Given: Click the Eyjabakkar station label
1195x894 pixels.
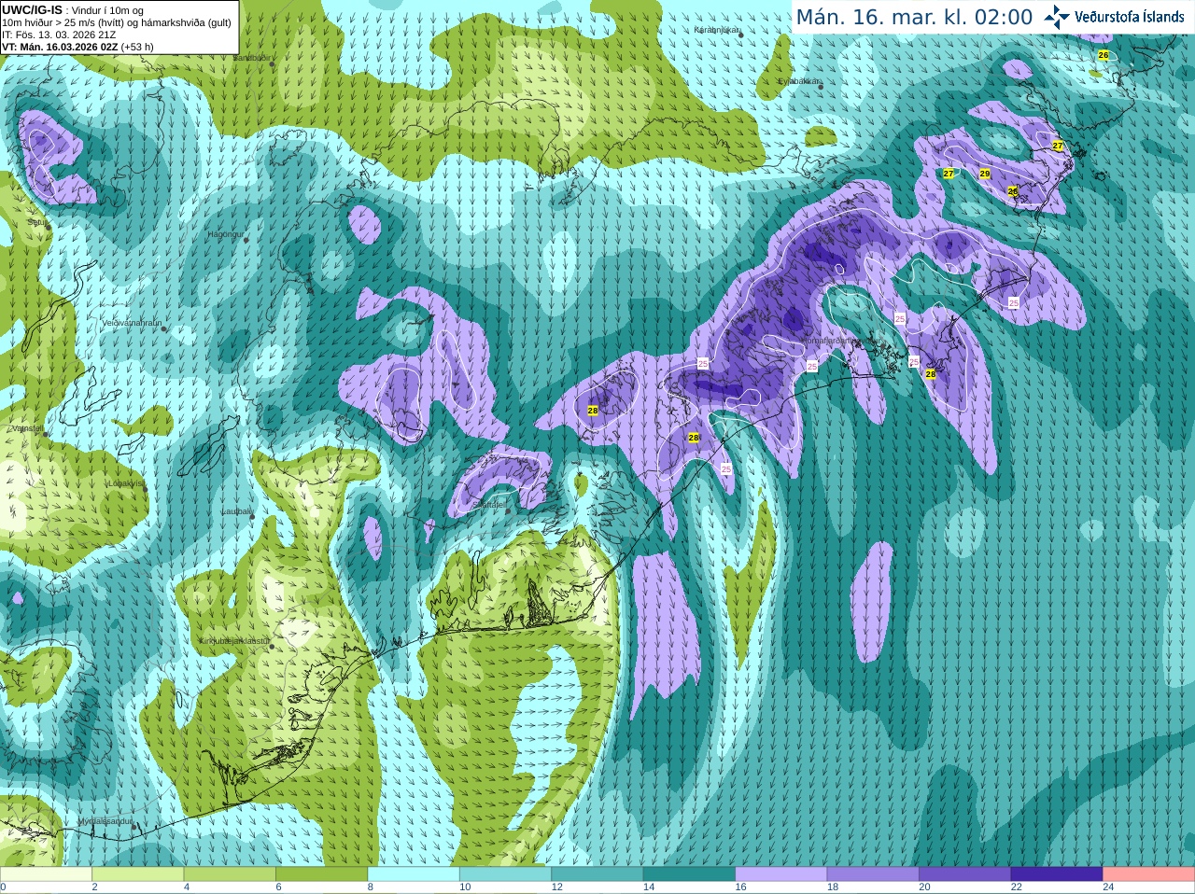Looking at the screenshot, I should coord(799,81).
